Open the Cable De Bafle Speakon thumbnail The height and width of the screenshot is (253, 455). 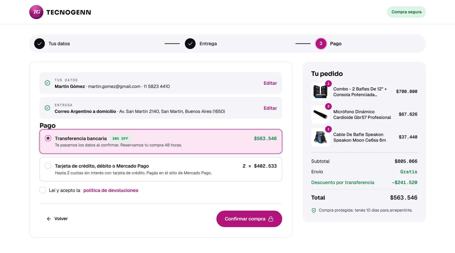pyautogui.click(x=320, y=137)
